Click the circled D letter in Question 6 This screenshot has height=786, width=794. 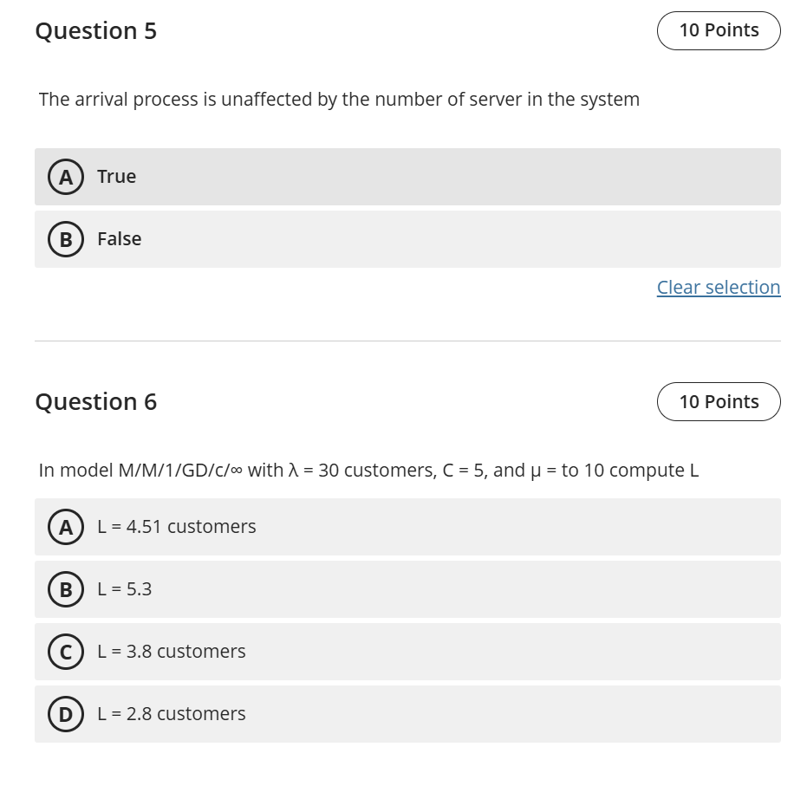point(65,713)
